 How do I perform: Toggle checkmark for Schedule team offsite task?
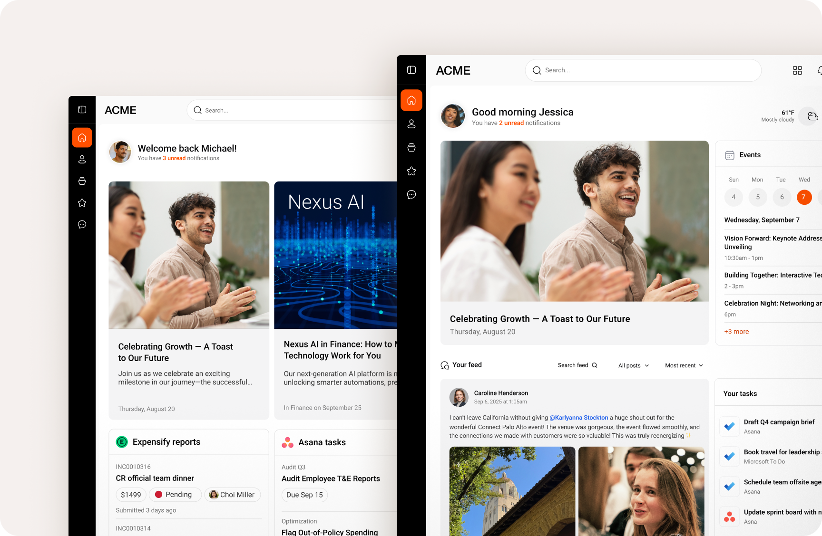[x=729, y=487]
